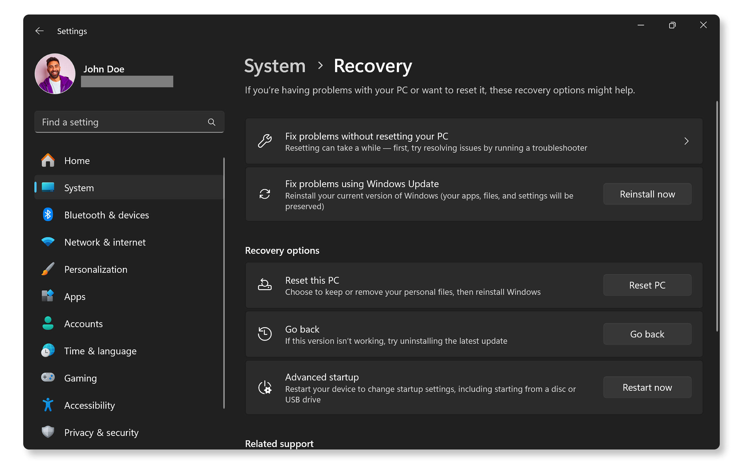Click the Accounts person icon
This screenshot has height=464, width=743.
click(x=48, y=323)
